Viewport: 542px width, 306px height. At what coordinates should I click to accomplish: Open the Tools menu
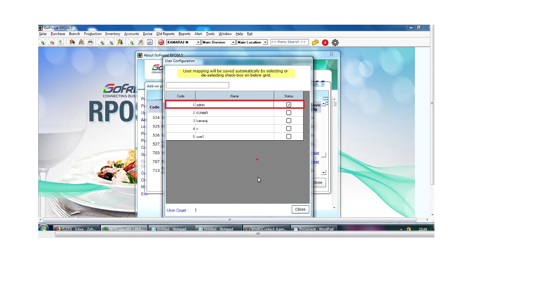(210, 34)
